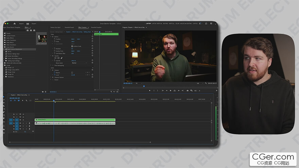This screenshot has width=299, height=168.
Task: Select the Razor tool in timeline toolbar
Action: pyautogui.click(x=4, y=106)
